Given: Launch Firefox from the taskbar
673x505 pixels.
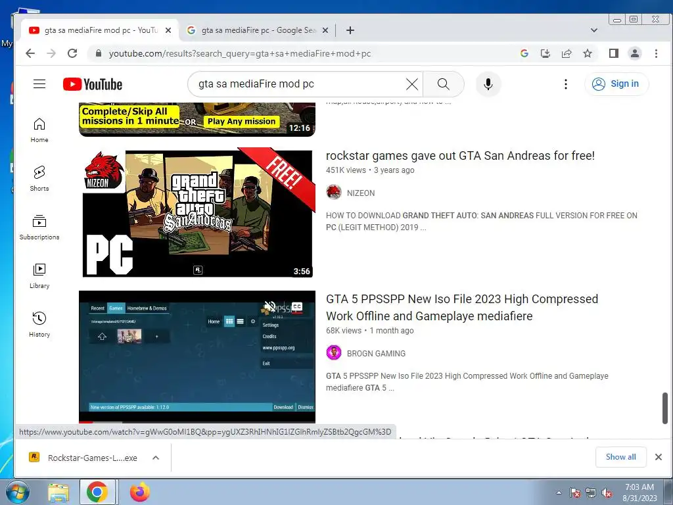Looking at the screenshot, I should click(x=140, y=492).
